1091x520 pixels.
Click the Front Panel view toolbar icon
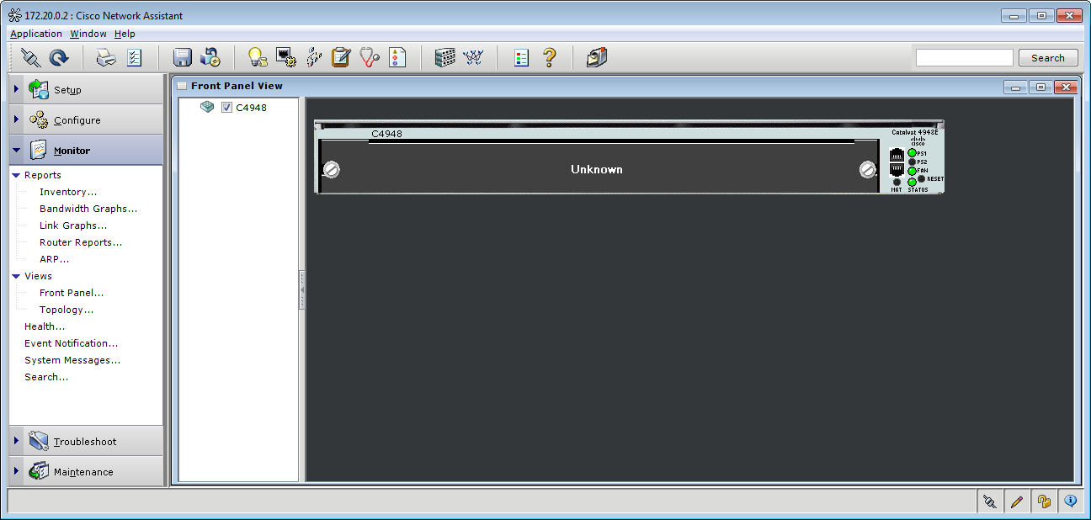pyautogui.click(x=444, y=57)
